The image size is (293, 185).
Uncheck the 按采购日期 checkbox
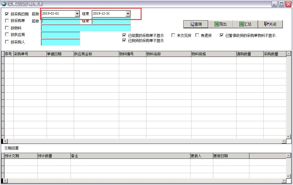[x=7, y=14]
